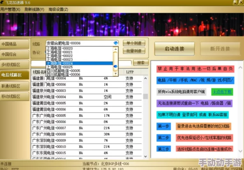244x170 pixels.
Task: Click the 搜索 button
Action: (141, 63)
